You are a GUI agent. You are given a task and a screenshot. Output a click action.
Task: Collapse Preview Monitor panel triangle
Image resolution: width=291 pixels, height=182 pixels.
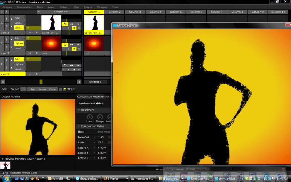tap(2, 159)
